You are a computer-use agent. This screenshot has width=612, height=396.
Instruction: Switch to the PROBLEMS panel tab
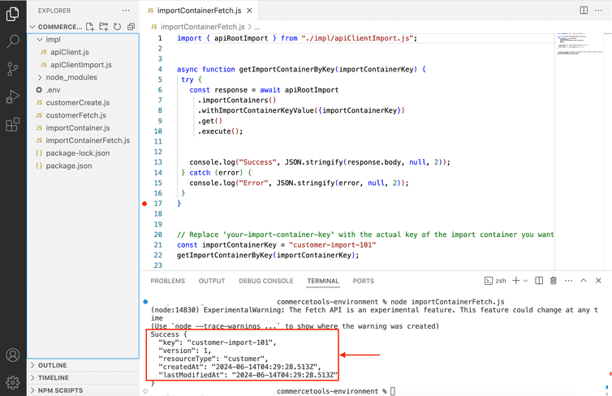[168, 281]
